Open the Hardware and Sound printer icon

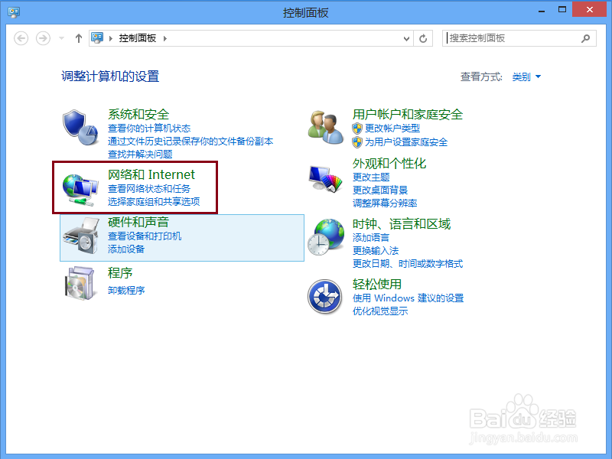pos(81,236)
